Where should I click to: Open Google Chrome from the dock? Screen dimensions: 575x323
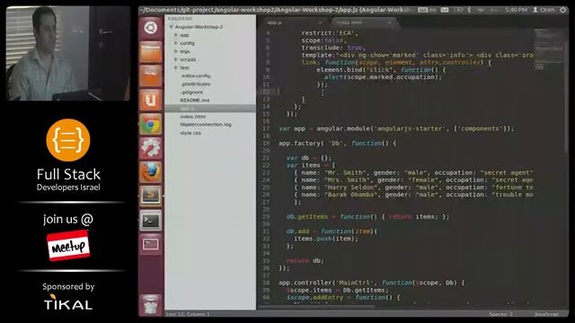pos(150,124)
